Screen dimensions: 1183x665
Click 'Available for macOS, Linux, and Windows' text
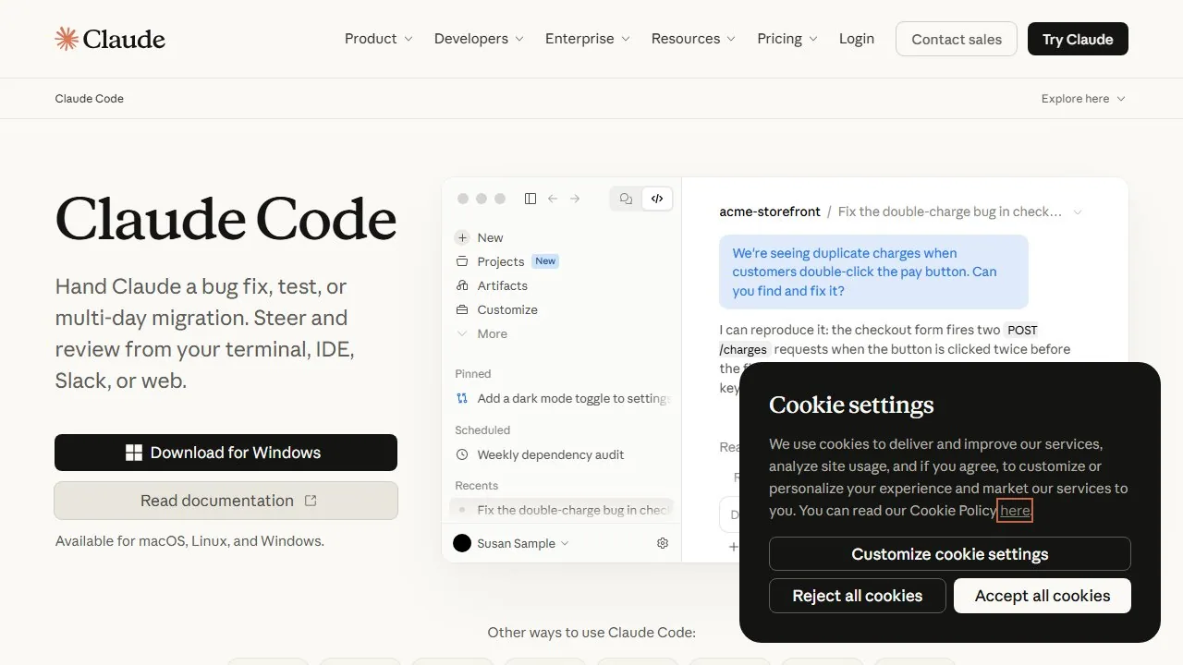[x=189, y=541]
